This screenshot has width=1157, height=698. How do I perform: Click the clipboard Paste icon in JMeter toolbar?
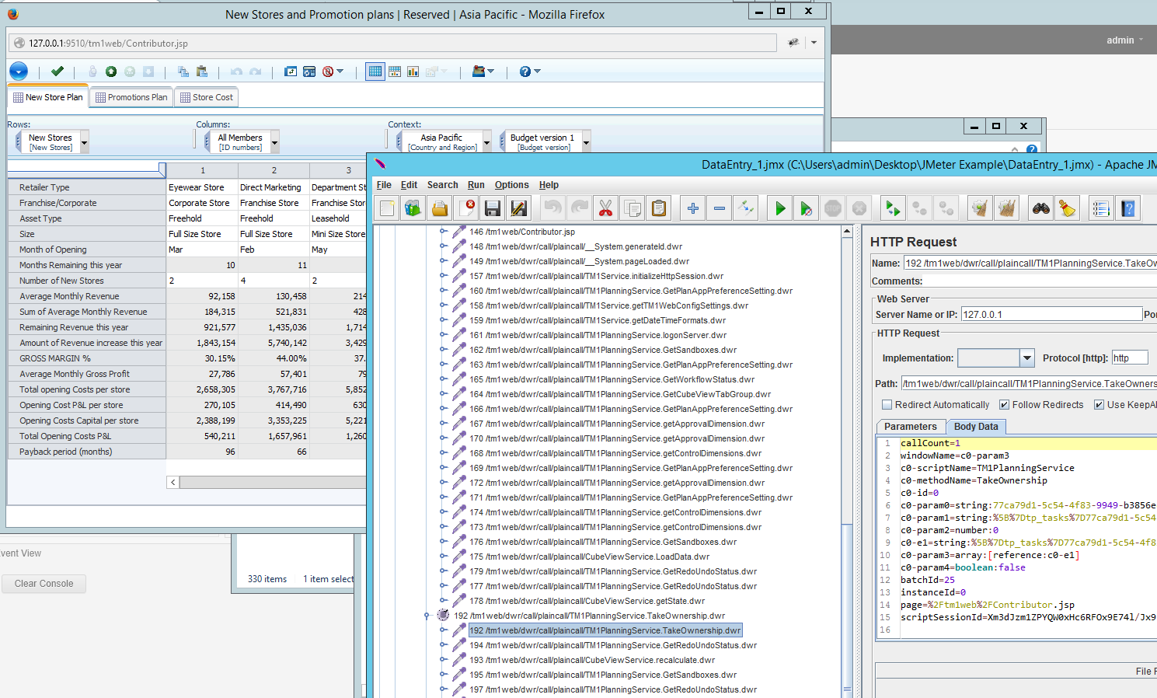coord(659,208)
